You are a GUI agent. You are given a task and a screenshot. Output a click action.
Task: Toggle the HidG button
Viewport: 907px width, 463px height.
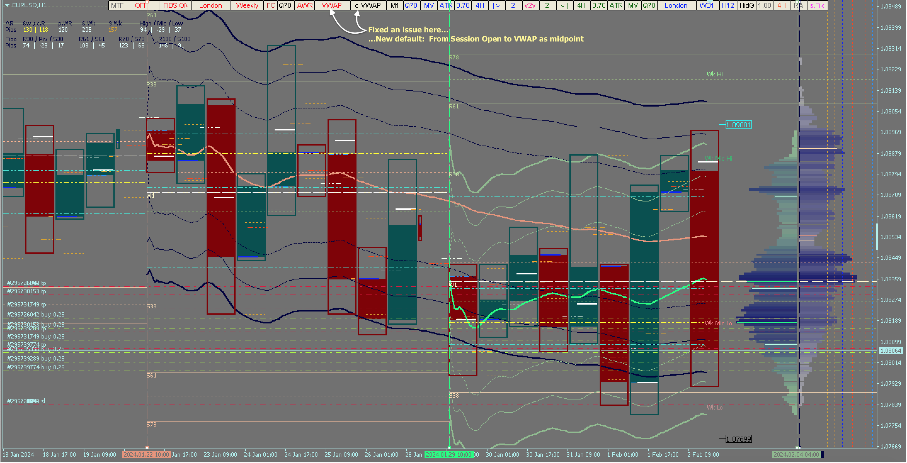746,5
